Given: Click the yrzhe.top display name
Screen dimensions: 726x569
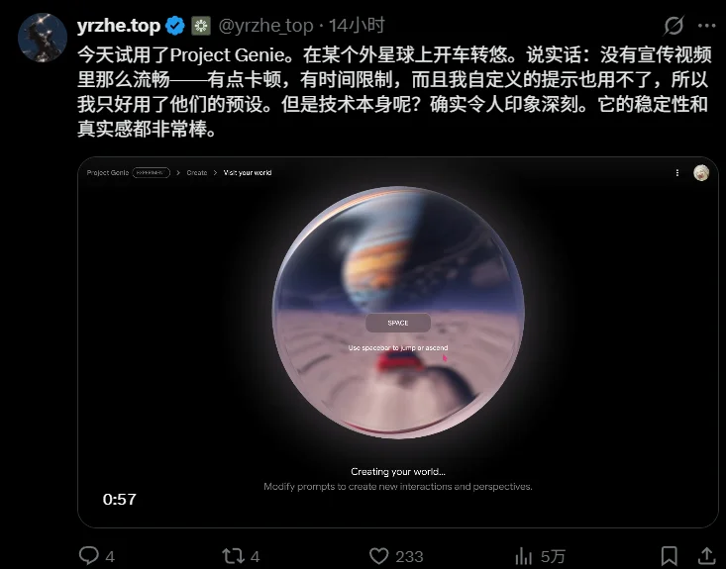Looking at the screenshot, I should coord(119,26).
